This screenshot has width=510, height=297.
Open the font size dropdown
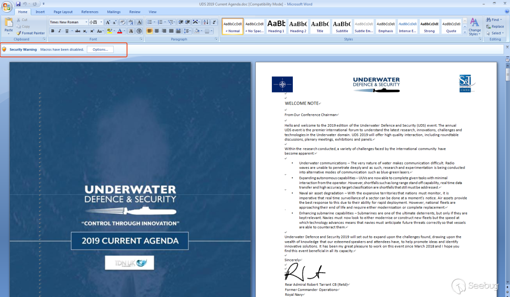[x=101, y=22]
